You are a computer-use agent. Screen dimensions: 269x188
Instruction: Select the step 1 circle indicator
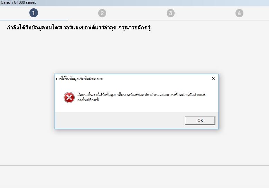[x=34, y=13]
